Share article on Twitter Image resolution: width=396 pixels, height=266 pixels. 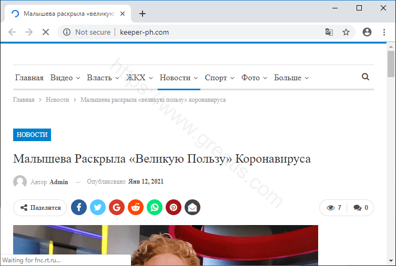[x=98, y=207]
